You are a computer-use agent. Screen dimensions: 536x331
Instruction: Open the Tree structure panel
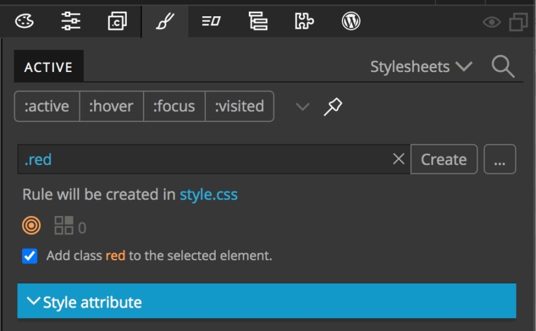click(258, 21)
